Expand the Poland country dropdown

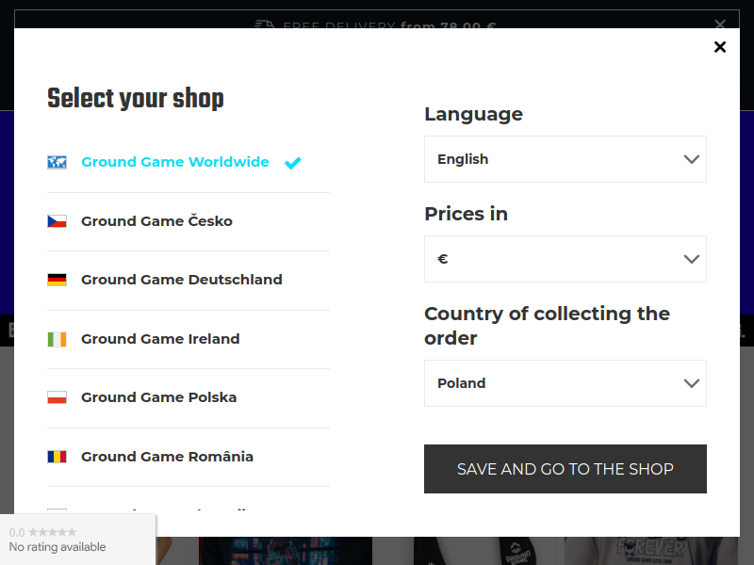565,383
